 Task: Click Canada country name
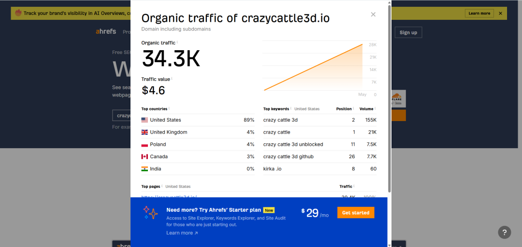tap(159, 157)
